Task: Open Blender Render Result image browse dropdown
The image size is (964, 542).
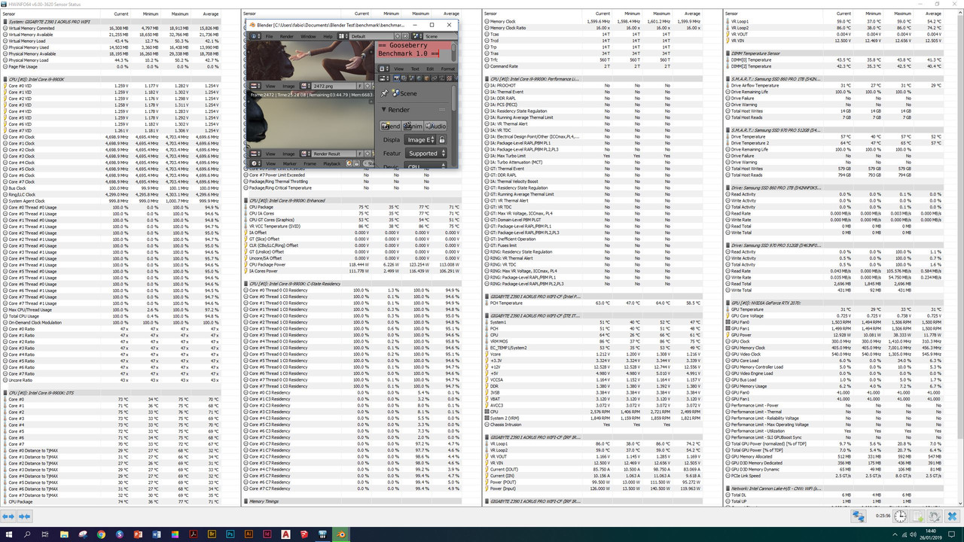Action: 306,154
